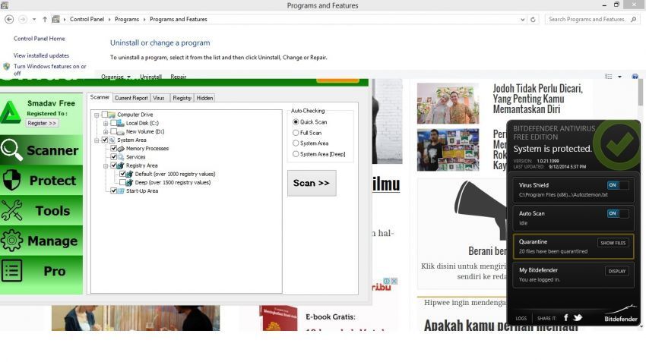Uncheck the Start-Up Area checkbox
The image size is (646, 362).
114,191
